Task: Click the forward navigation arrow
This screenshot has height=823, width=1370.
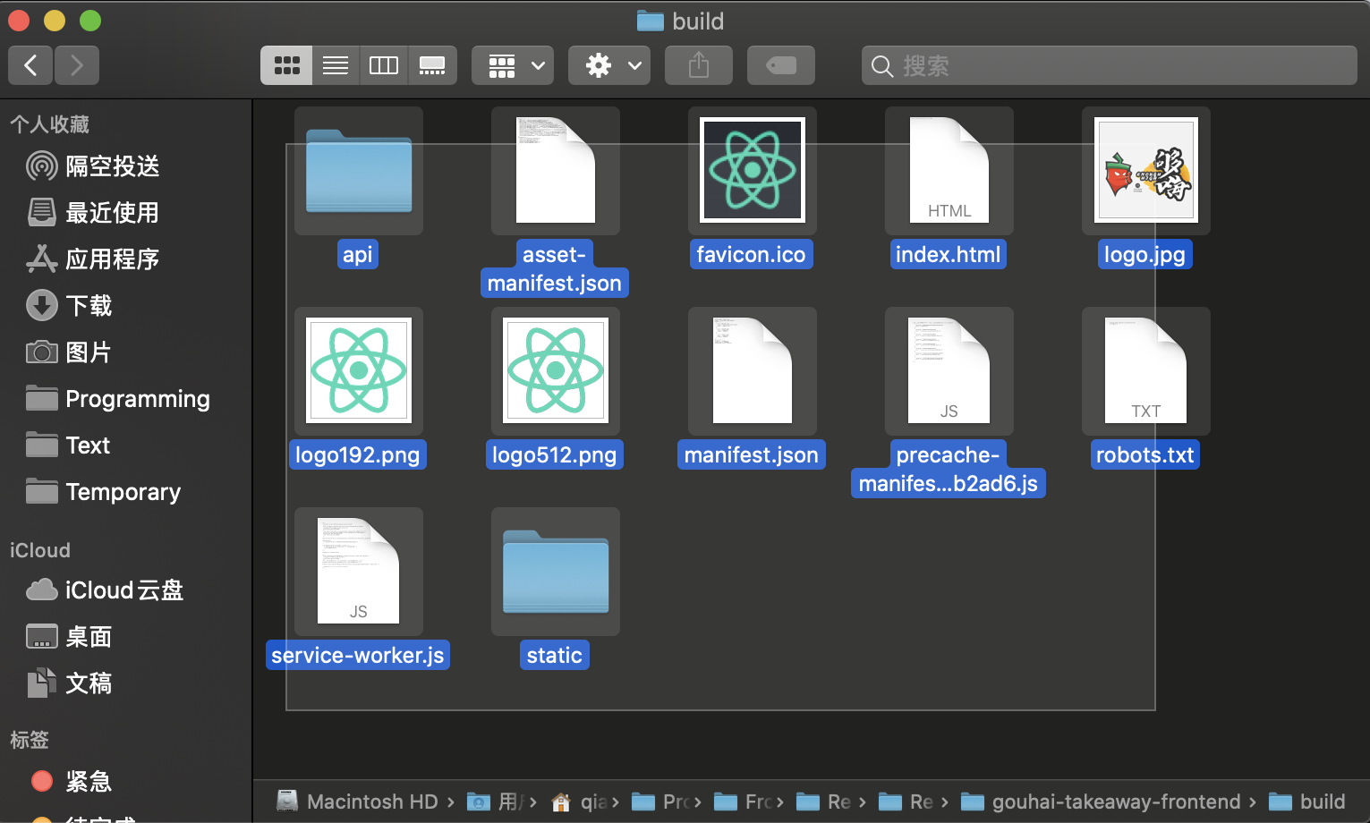Action: [76, 64]
